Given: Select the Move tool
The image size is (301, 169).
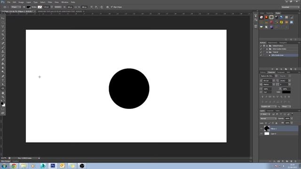Looking at the screenshot, I should [x=3, y=18].
